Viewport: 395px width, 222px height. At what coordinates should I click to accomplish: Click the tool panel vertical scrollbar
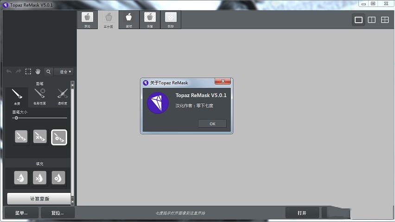72,143
